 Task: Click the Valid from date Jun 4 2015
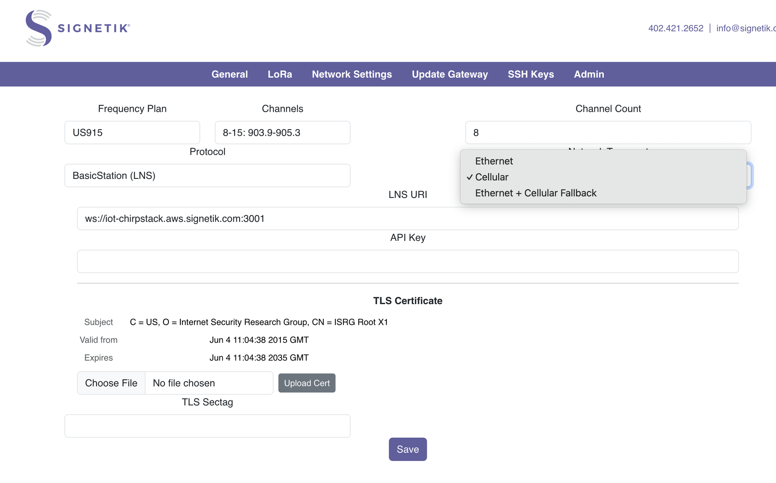coord(259,340)
